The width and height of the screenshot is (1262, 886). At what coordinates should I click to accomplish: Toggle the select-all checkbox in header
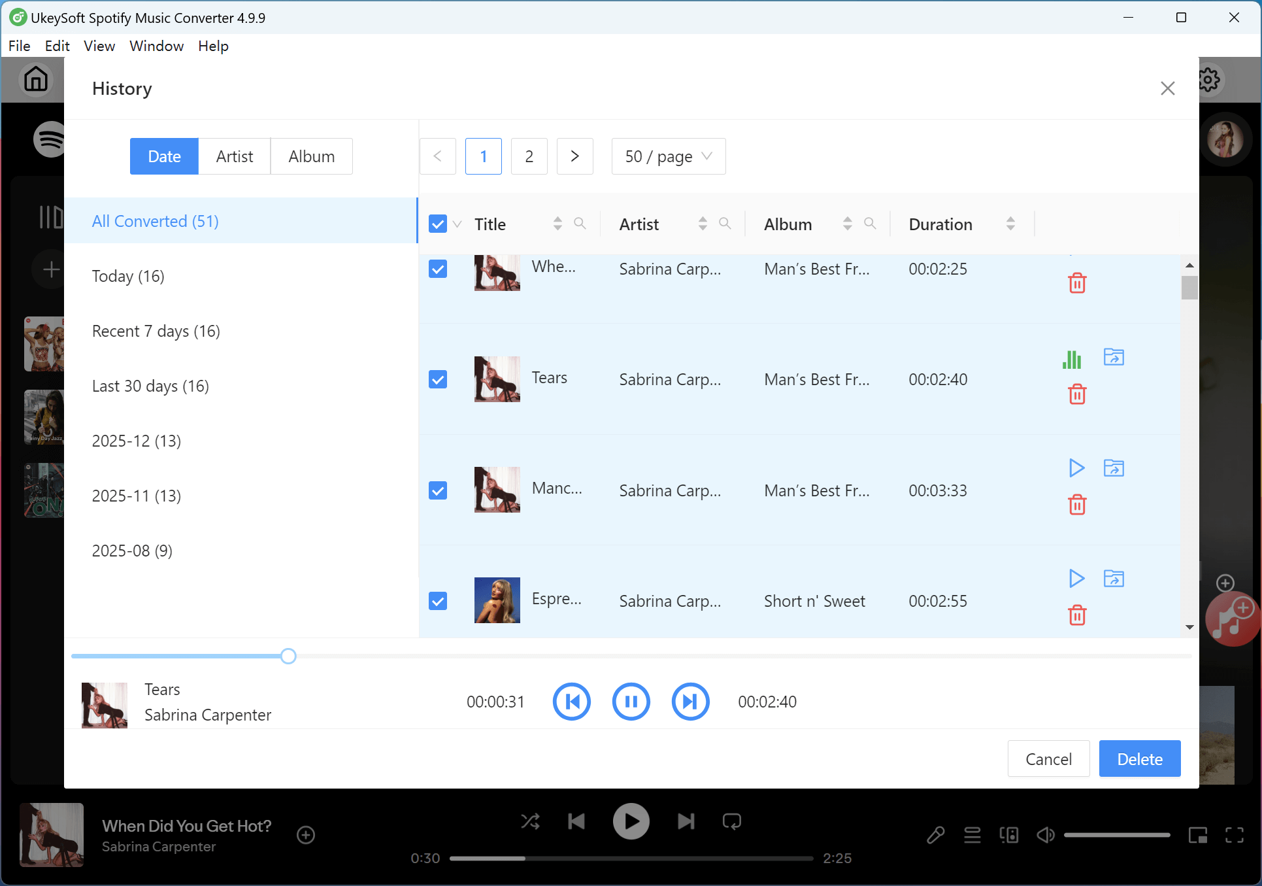pyautogui.click(x=438, y=224)
